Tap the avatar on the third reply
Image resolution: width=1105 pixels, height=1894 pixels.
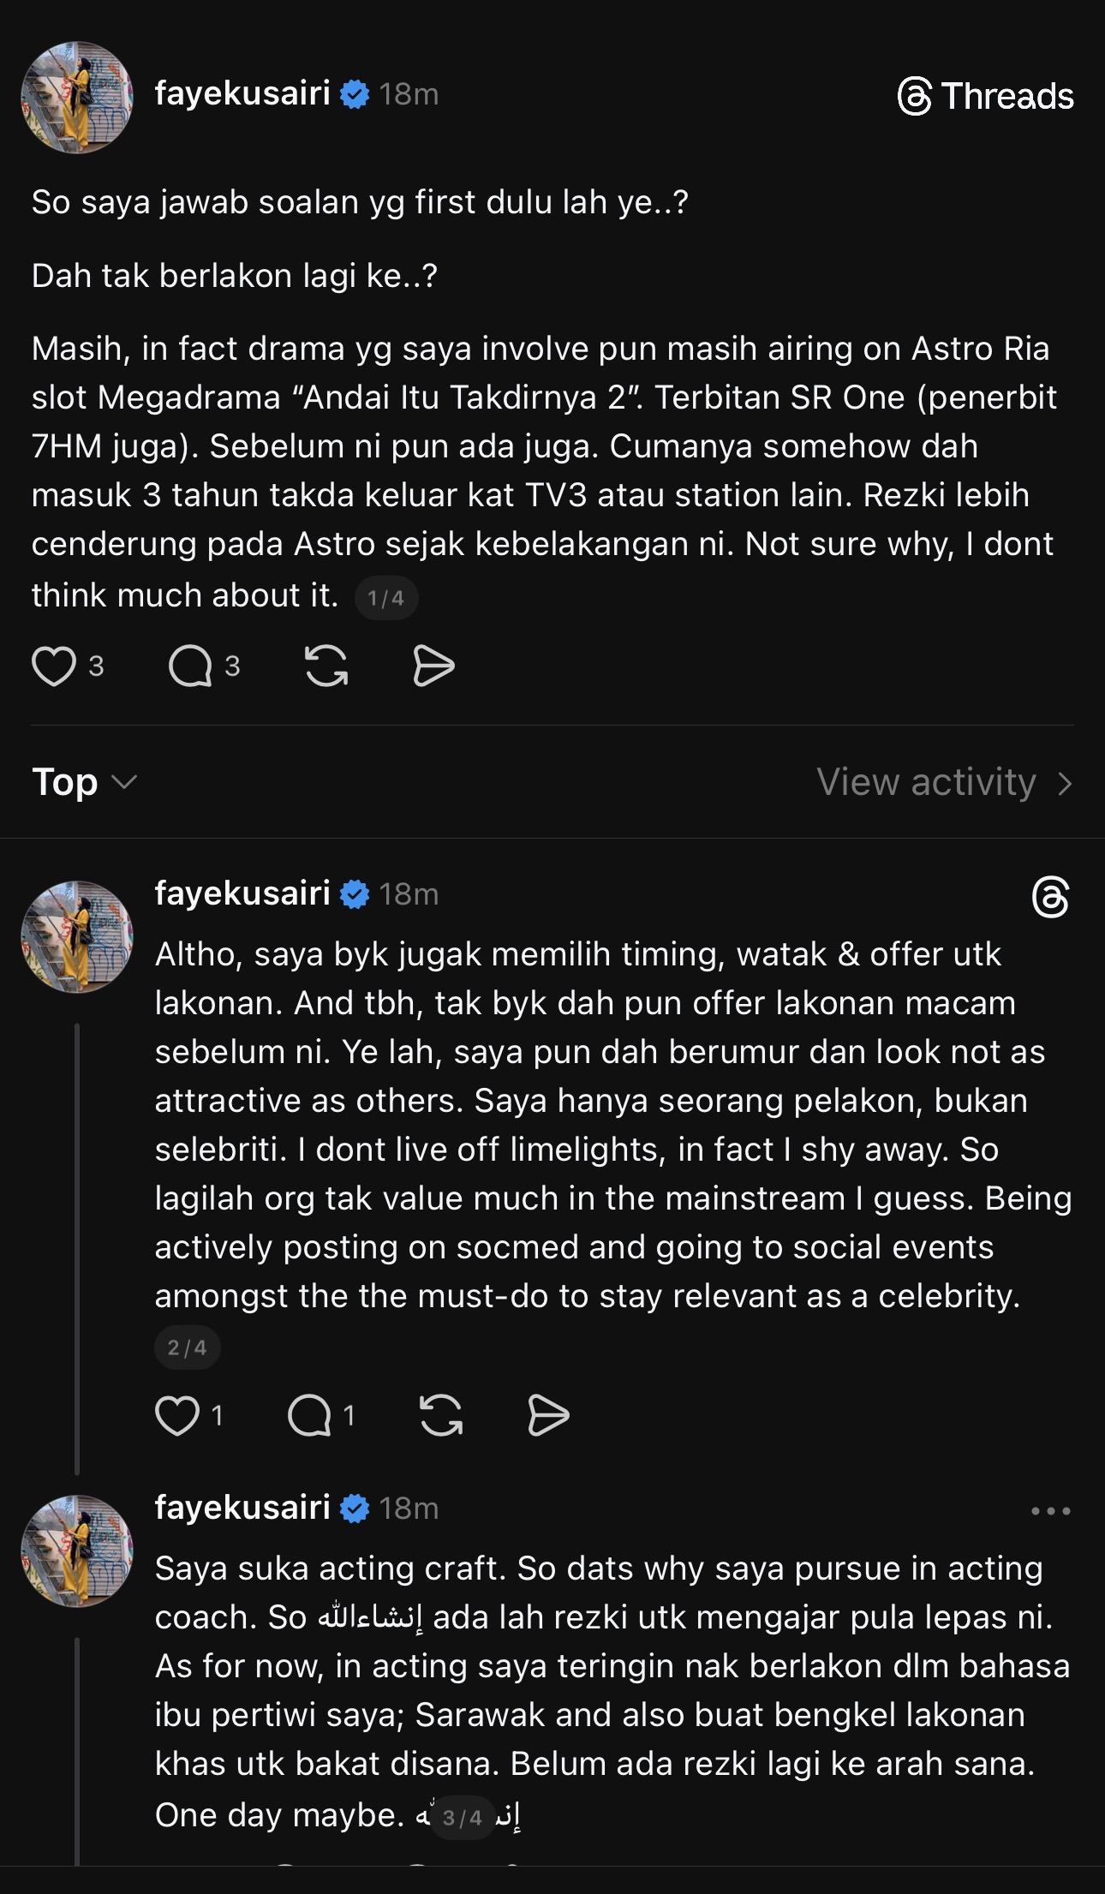[x=77, y=1551]
